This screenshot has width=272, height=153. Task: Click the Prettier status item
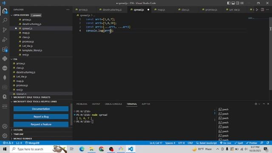[251, 143]
